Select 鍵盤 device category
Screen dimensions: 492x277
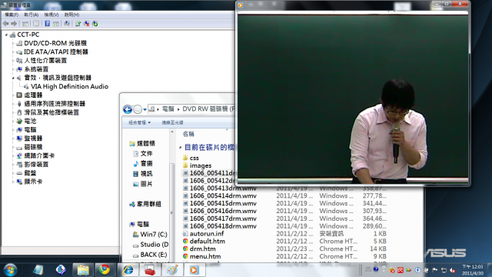30,172
